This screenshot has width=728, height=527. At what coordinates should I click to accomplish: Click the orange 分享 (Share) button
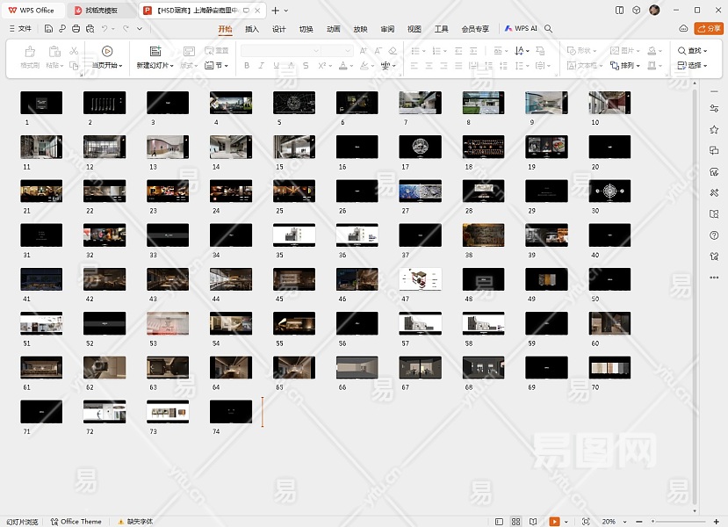(708, 29)
